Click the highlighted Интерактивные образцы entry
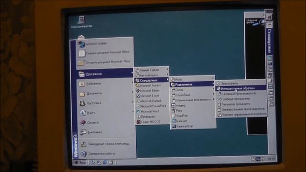The width and height of the screenshot is (306, 172). tap(241, 88)
